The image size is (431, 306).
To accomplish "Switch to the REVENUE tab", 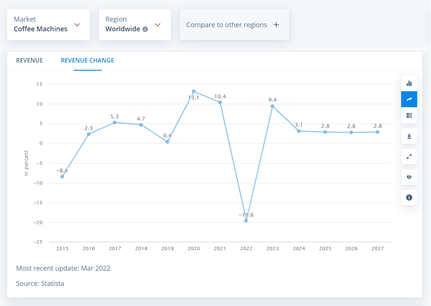I will (29, 60).
